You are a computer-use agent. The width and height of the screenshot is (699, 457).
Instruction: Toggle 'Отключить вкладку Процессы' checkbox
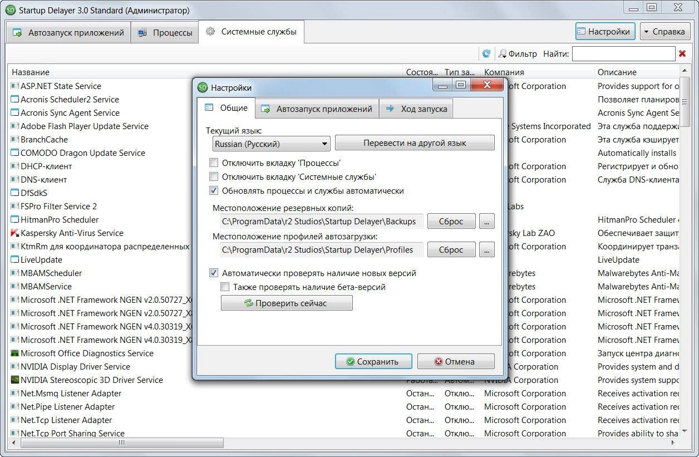[x=214, y=163]
